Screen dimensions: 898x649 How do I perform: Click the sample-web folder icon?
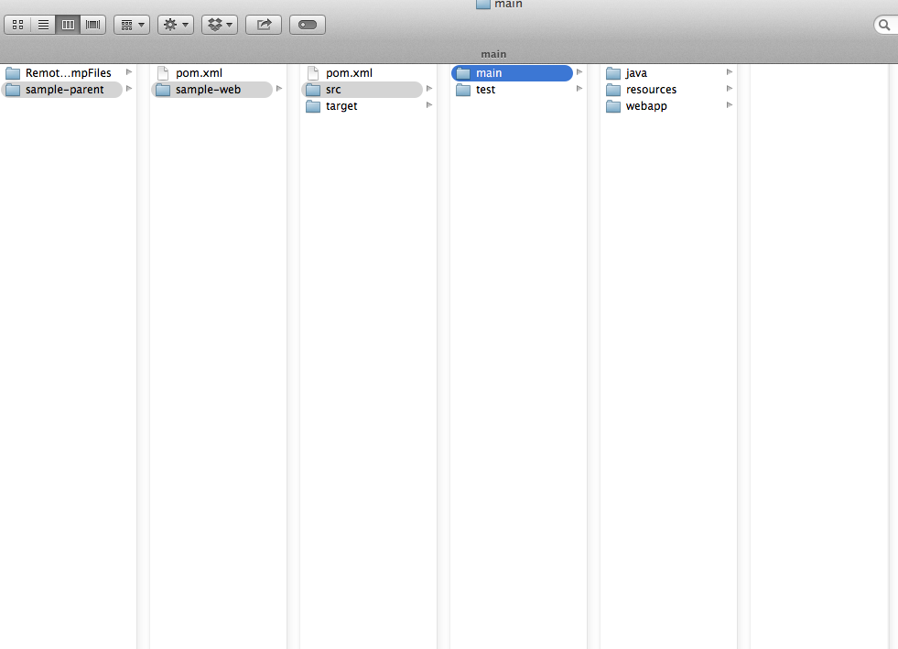(163, 90)
